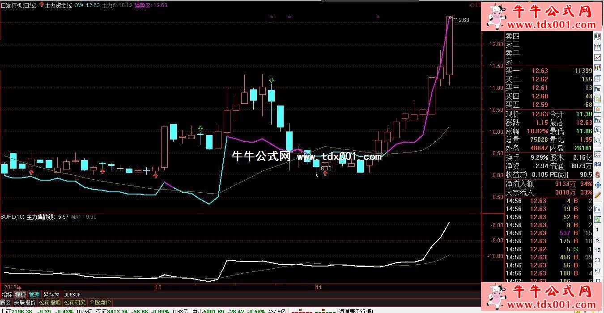Open the 管理 tab
This screenshot has height=313, width=604.
tap(34, 295)
